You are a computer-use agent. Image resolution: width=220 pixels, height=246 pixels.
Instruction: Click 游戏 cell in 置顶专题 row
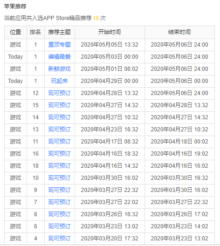[15, 45]
